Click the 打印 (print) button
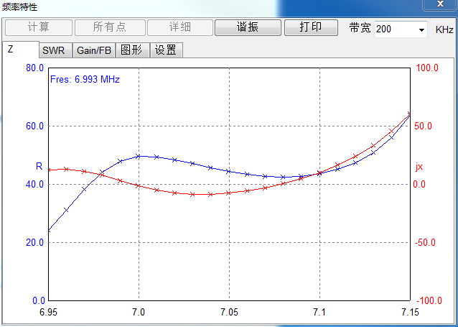 tap(311, 27)
